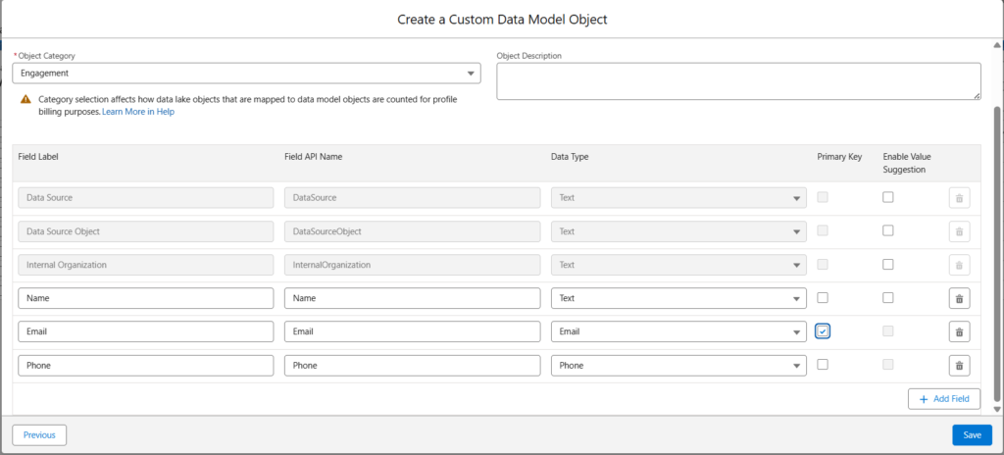Open the Object Category dropdown
The height and width of the screenshot is (455, 1004).
(x=246, y=74)
